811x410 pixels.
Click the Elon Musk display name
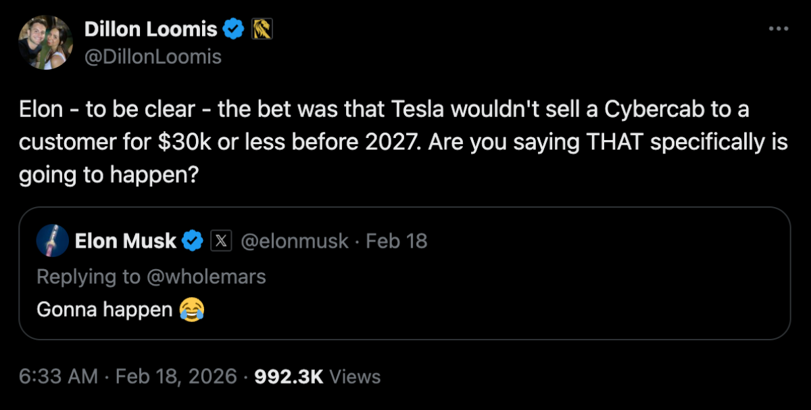pyautogui.click(x=128, y=240)
